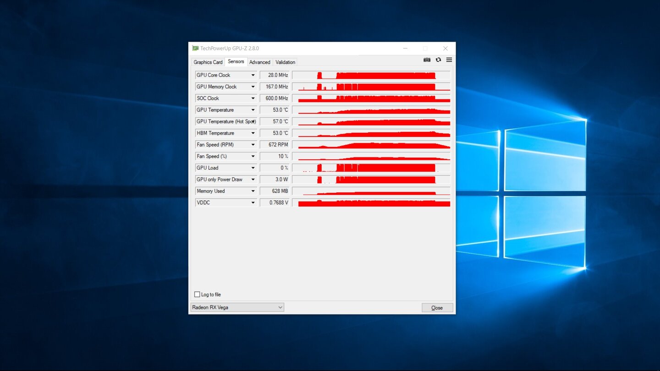Viewport: 660px width, 371px height.
Task: Open the Advanced tab
Action: (x=260, y=62)
